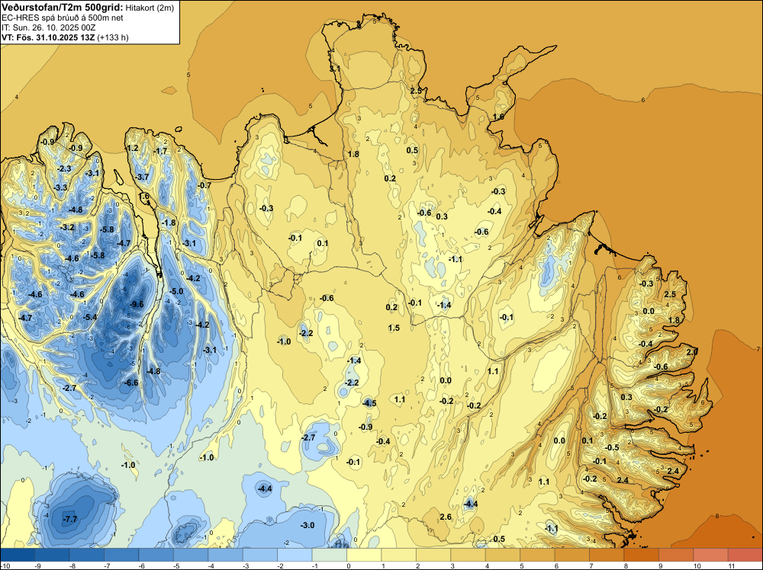The height and width of the screenshot is (570, 763).
Task: Click the legend label '10'
Action: (697, 565)
